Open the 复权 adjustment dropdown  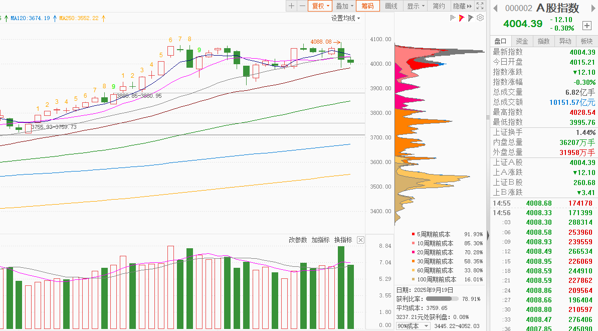coord(320,6)
